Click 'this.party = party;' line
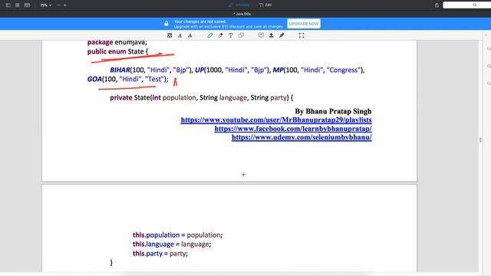This screenshot has width=491, height=276. click(x=160, y=254)
